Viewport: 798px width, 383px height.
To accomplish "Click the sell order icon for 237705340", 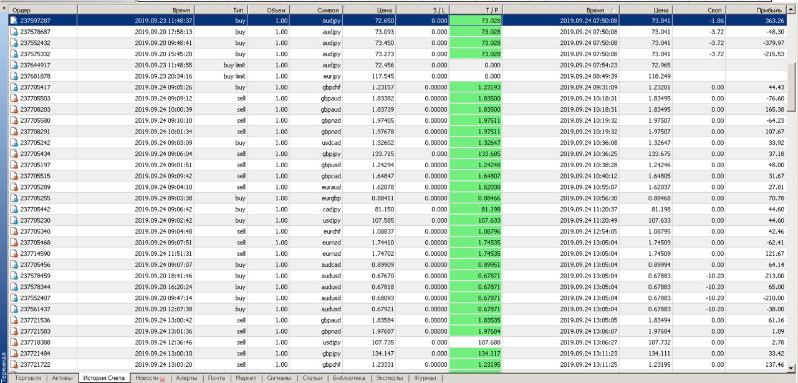I will pyautogui.click(x=14, y=231).
